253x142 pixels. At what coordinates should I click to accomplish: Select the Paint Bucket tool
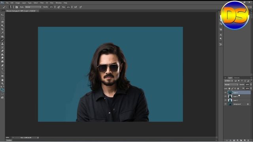click(2, 54)
